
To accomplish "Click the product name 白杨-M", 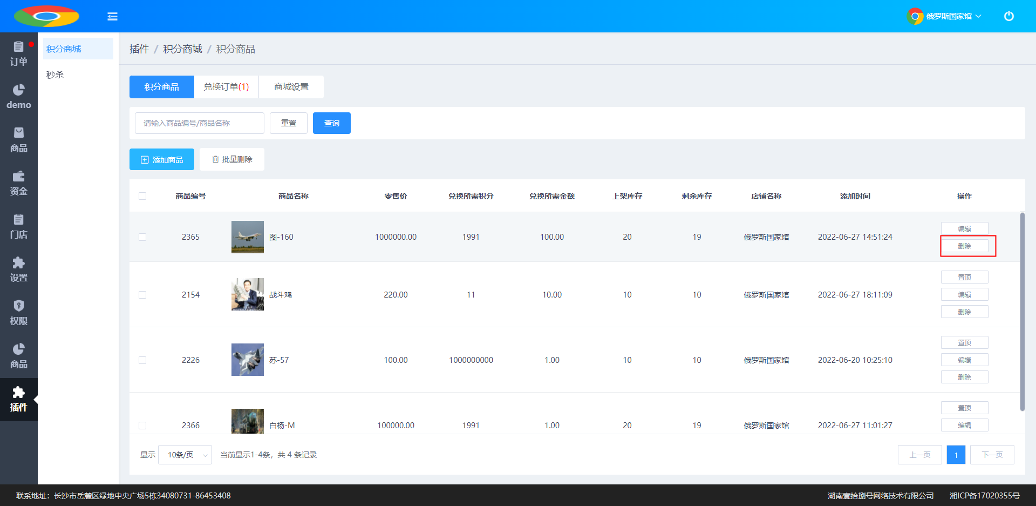I will 282,426.
